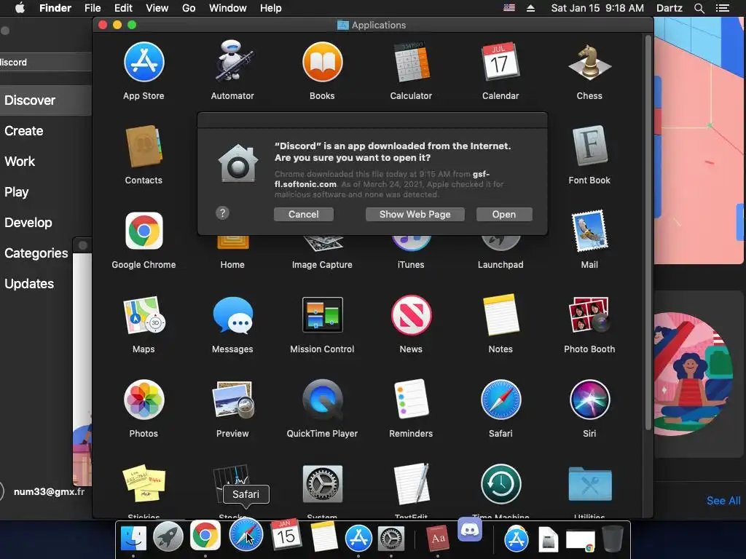
Task: Select Develop in App Store sidebar
Action: pos(46,223)
